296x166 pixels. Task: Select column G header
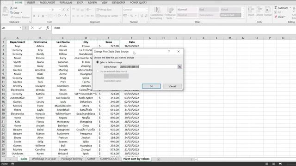[150, 38]
